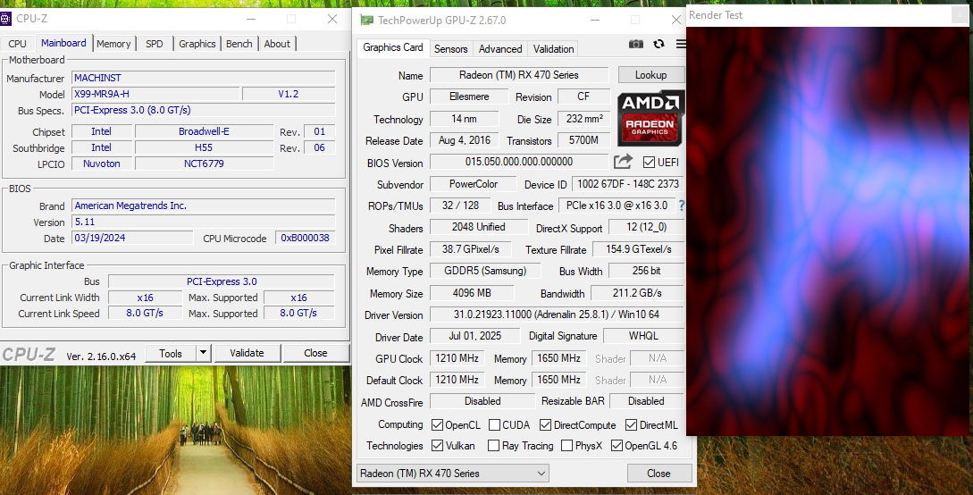The height and width of the screenshot is (495, 973).
Task: Switch to the CPU tab in CPU-Z
Action: [17, 44]
